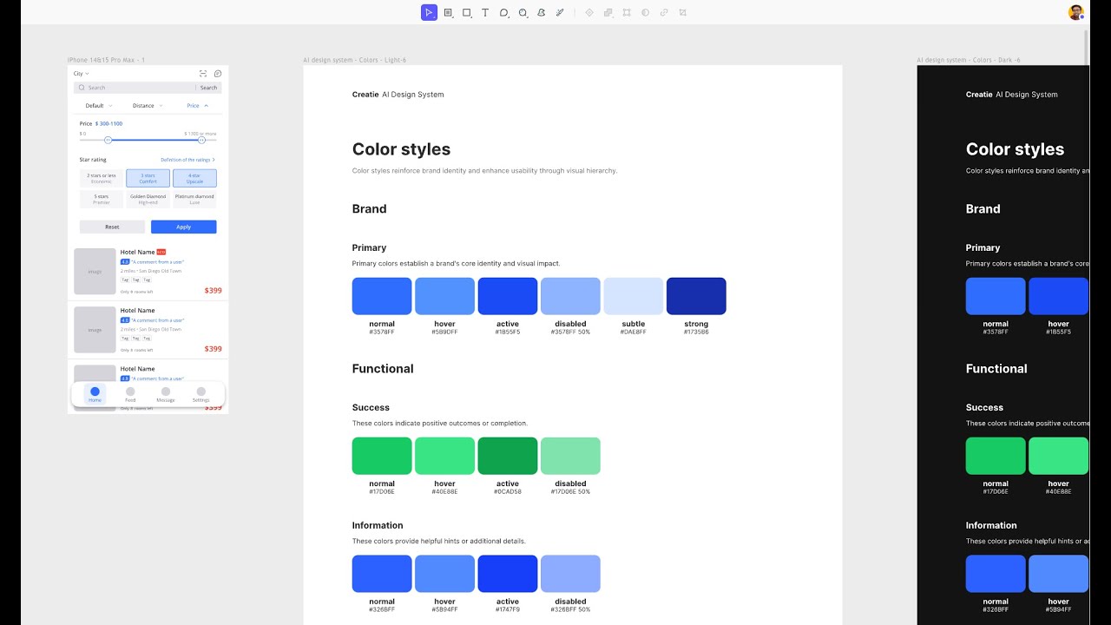Click the Search input field in mockup
The image size is (1111, 625).
(135, 88)
